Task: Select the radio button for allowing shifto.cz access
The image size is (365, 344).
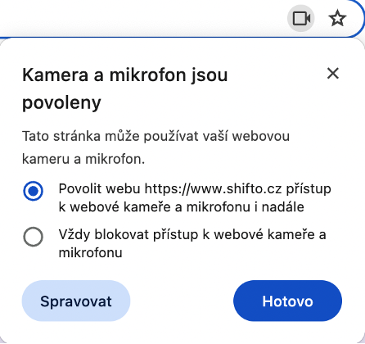Action: click(x=33, y=191)
